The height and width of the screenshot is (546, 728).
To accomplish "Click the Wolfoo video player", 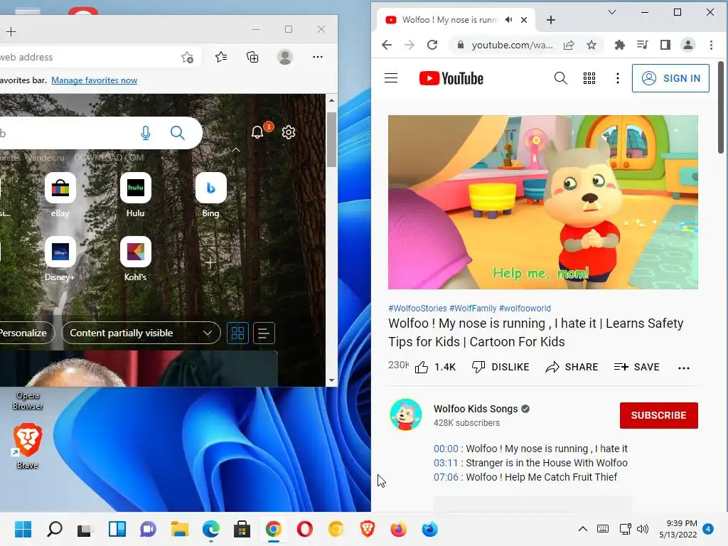I will (542, 202).
